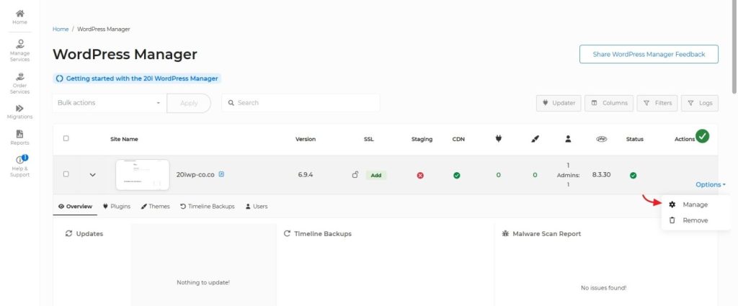Click the SSL unlocked padlock icon
This screenshot has height=306, width=738.
[355, 174]
